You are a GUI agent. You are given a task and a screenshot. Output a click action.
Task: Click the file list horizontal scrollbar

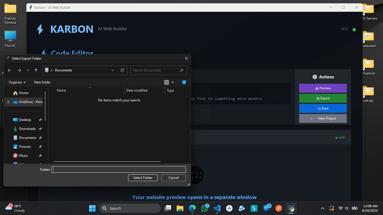[107, 162]
